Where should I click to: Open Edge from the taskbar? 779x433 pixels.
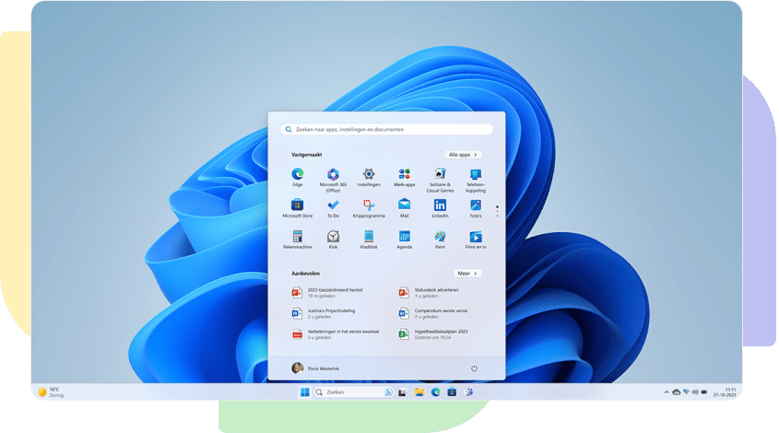coord(436,392)
